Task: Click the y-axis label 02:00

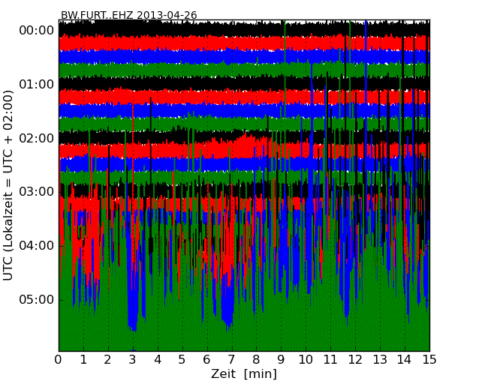Action: (x=37, y=138)
